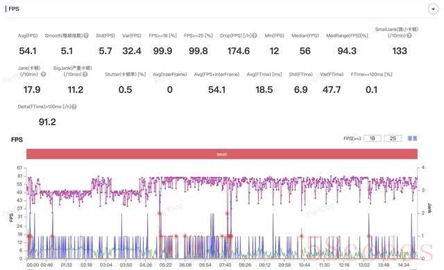Click the blue reset link beside the FPS thresholds

tap(412, 138)
